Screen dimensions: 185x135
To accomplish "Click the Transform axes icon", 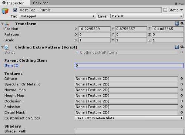I will click(7, 24).
